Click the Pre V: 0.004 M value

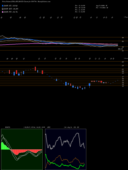[x=102, y=8]
